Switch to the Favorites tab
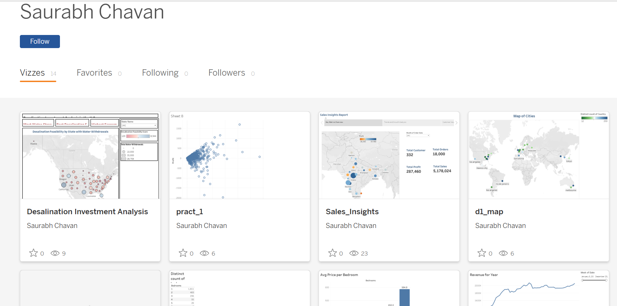Screen dimensions: 617x306 (x=94, y=73)
